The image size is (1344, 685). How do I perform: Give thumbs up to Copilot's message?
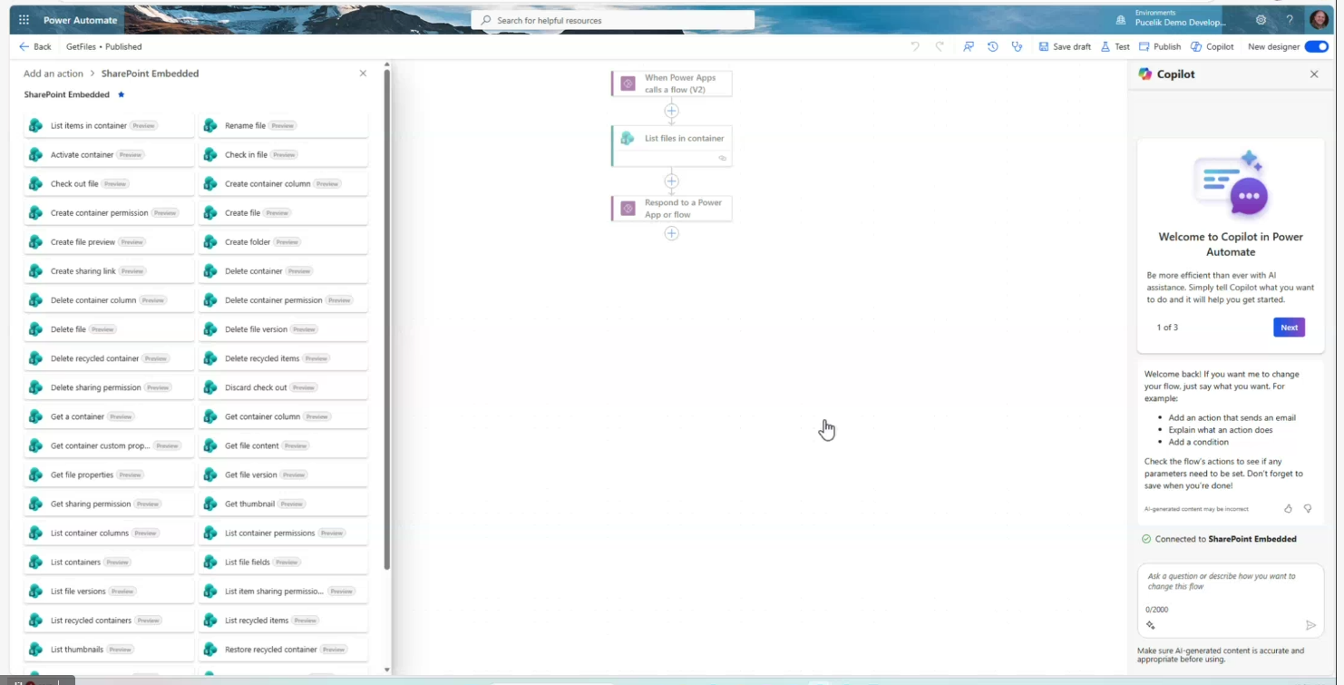[1288, 509]
